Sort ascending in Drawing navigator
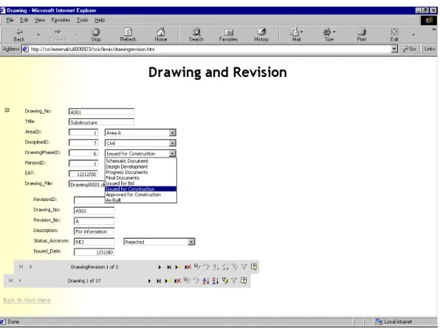Screen dimensions: 440x329 [206, 281]
